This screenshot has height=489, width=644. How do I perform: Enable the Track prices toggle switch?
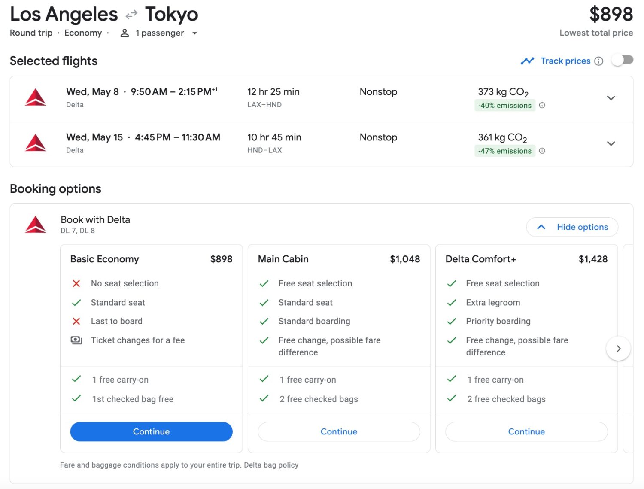(x=623, y=60)
